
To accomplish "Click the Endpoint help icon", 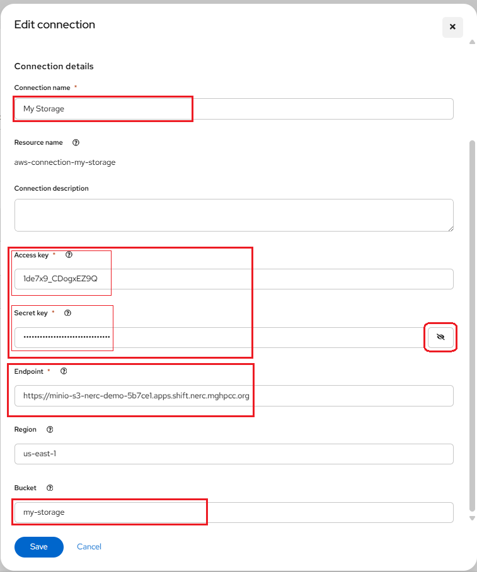I will (x=64, y=371).
